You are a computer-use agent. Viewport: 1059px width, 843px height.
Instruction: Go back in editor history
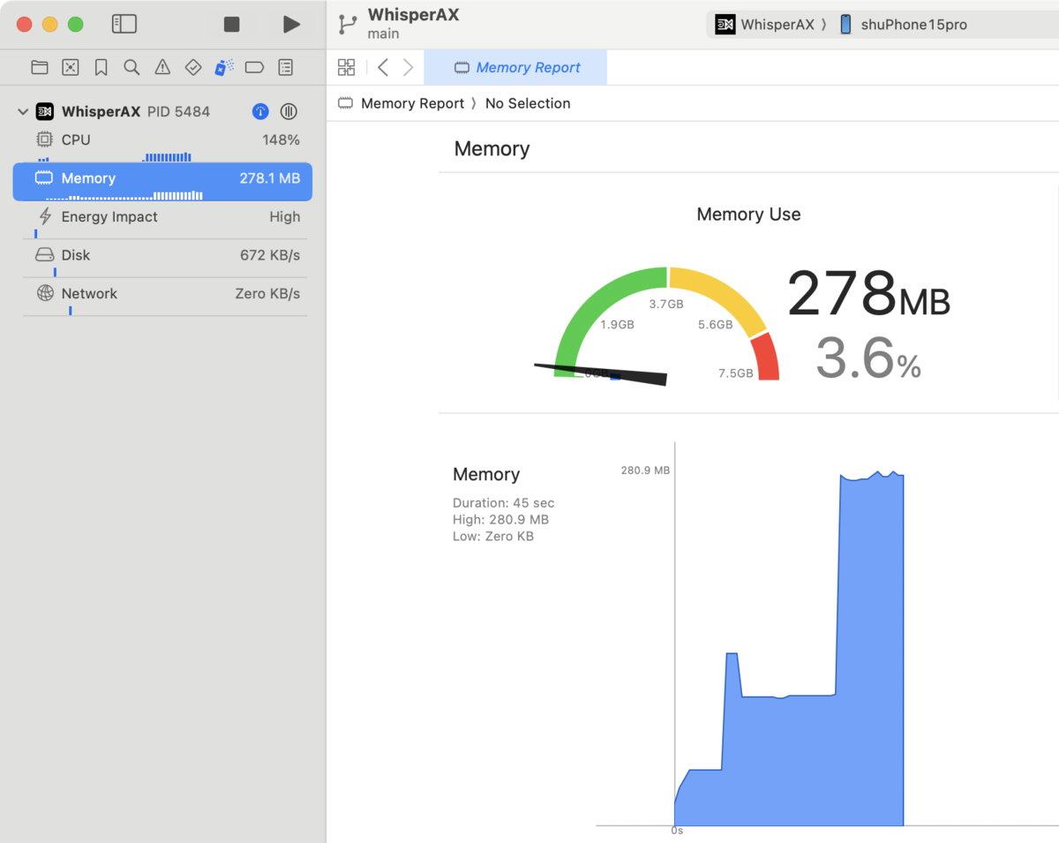coord(383,67)
